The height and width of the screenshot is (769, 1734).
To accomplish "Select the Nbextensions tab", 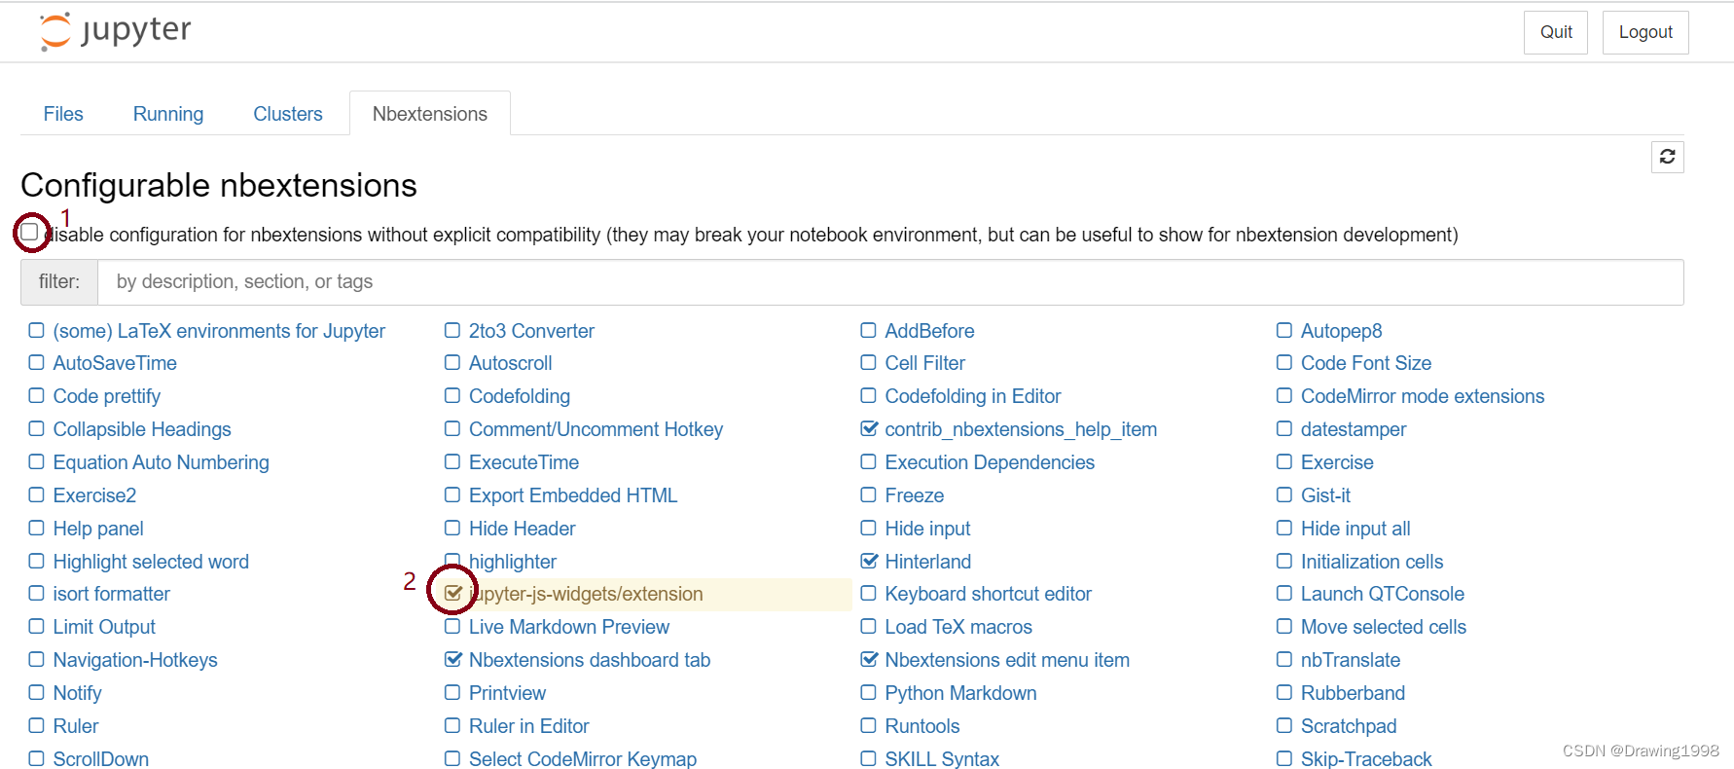I will click(x=430, y=114).
